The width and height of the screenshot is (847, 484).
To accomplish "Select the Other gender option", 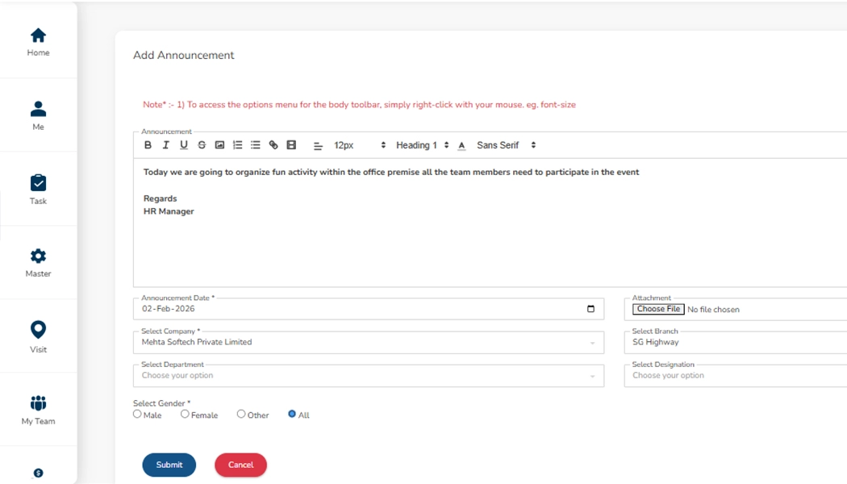I will pyautogui.click(x=240, y=414).
